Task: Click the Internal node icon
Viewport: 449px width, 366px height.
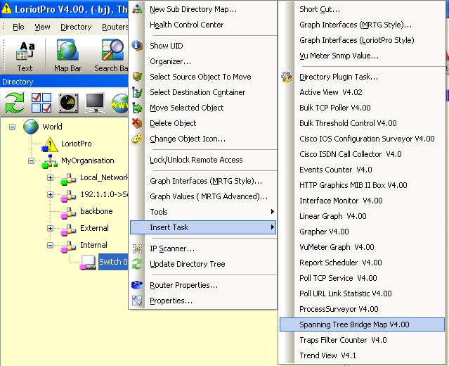Action: (68, 246)
